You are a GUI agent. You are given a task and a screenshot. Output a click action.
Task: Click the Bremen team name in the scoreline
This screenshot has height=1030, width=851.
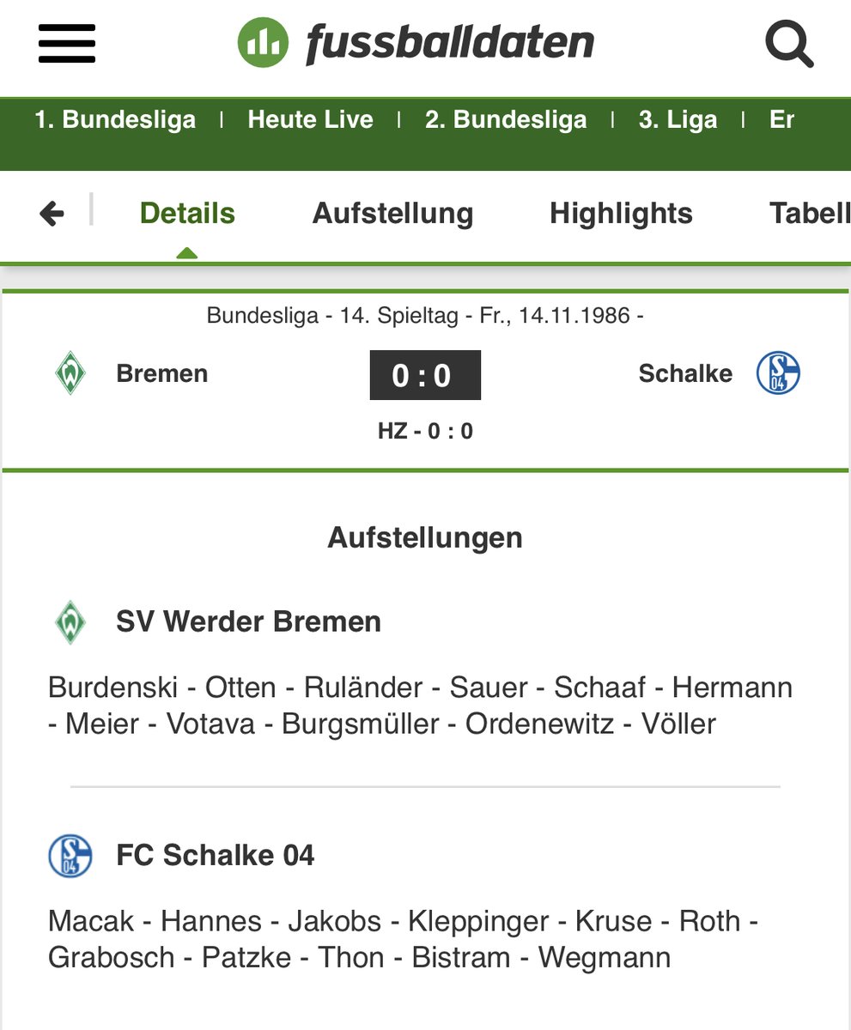pyautogui.click(x=162, y=374)
